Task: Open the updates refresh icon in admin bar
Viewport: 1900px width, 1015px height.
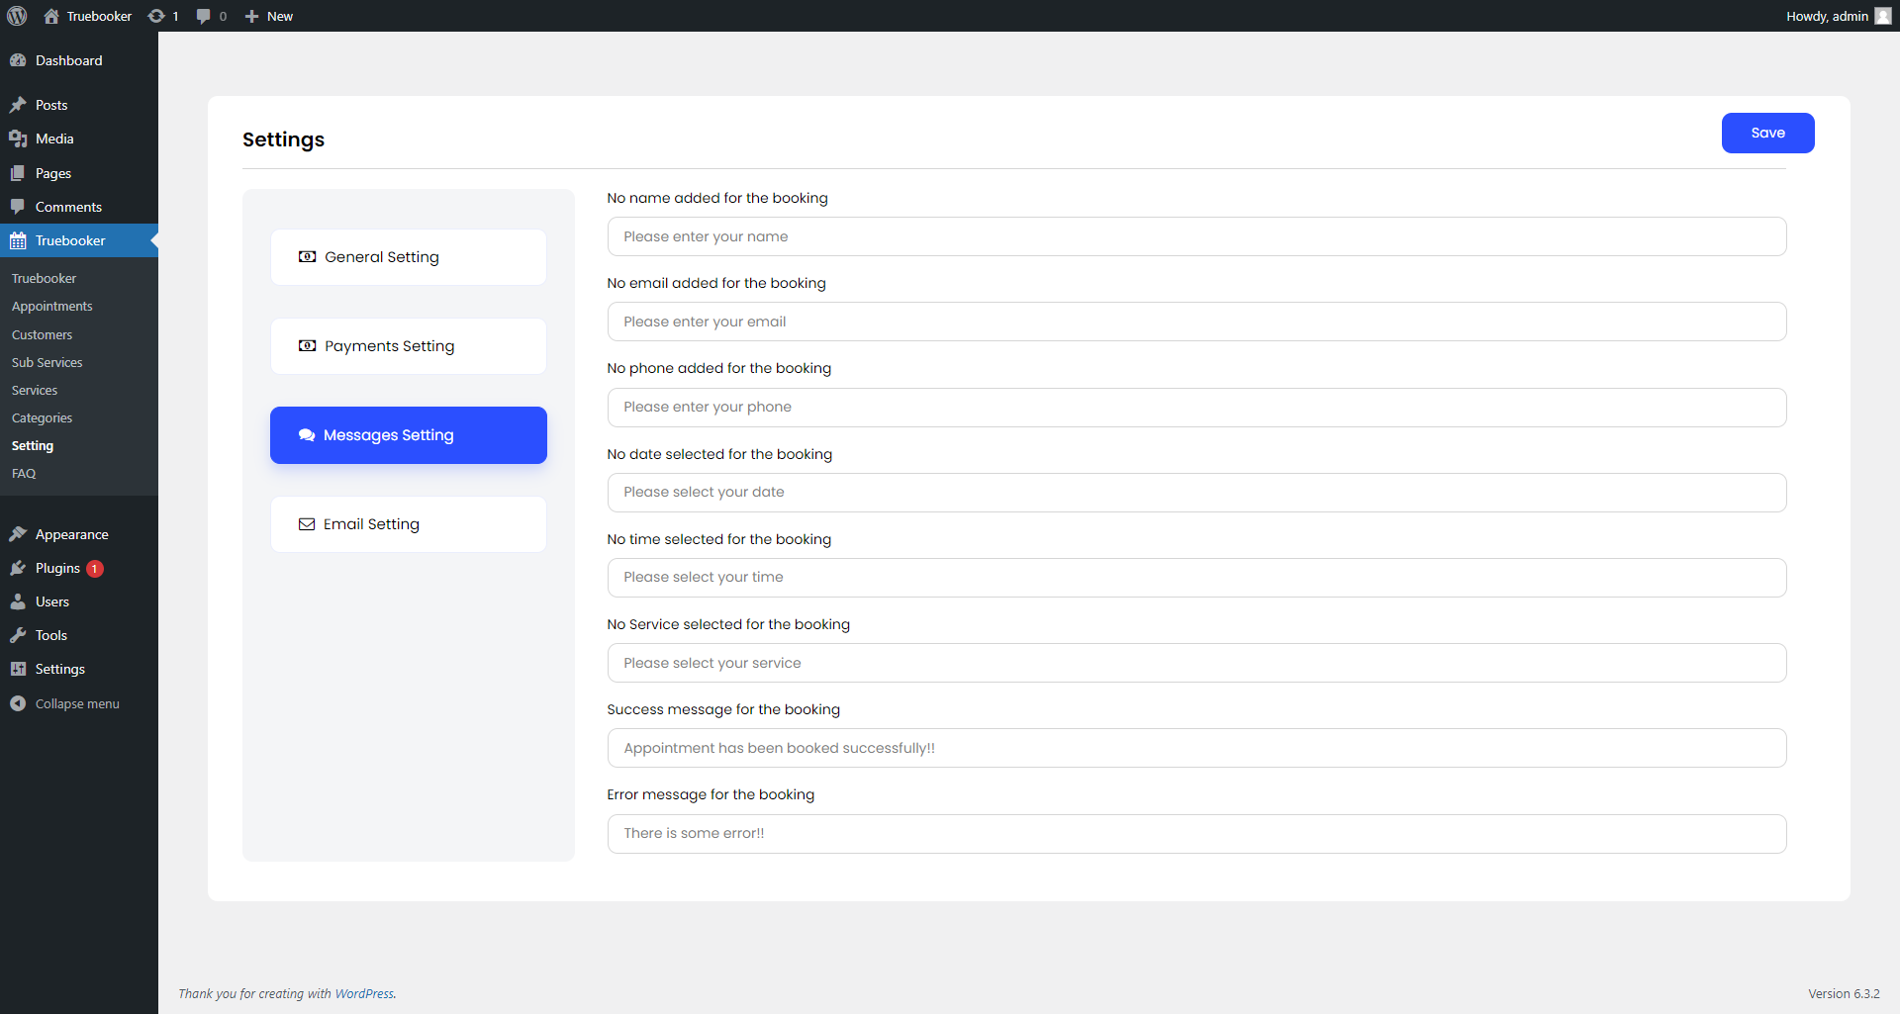Action: pyautogui.click(x=155, y=16)
